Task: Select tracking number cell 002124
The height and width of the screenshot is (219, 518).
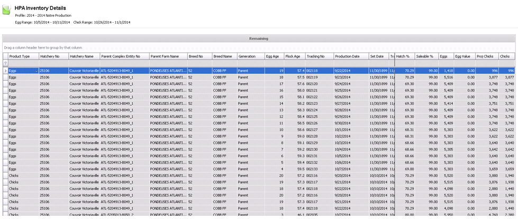Action: pos(320,110)
